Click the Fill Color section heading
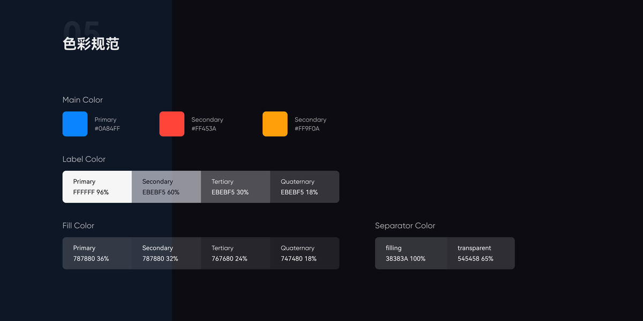Image resolution: width=643 pixels, height=321 pixels. (x=78, y=226)
